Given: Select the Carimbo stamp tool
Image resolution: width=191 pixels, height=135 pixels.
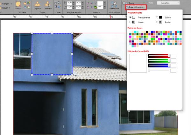Looking at the screenshot, I should 47,5.
